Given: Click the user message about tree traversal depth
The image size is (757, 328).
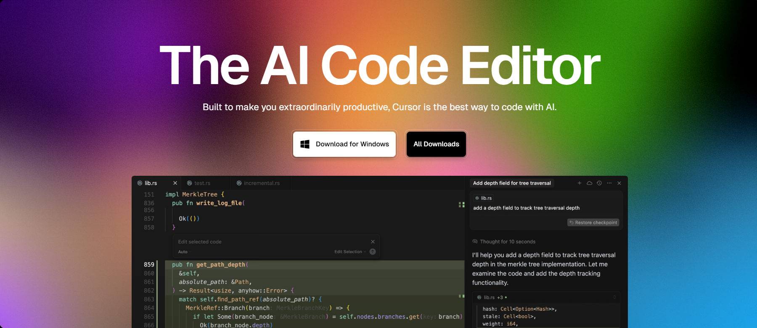Looking at the screenshot, I should (x=526, y=208).
